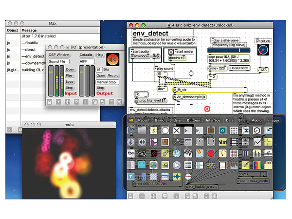Select the round play button icon in palette
Viewport: 292px width, 219px height.
coord(177,165)
